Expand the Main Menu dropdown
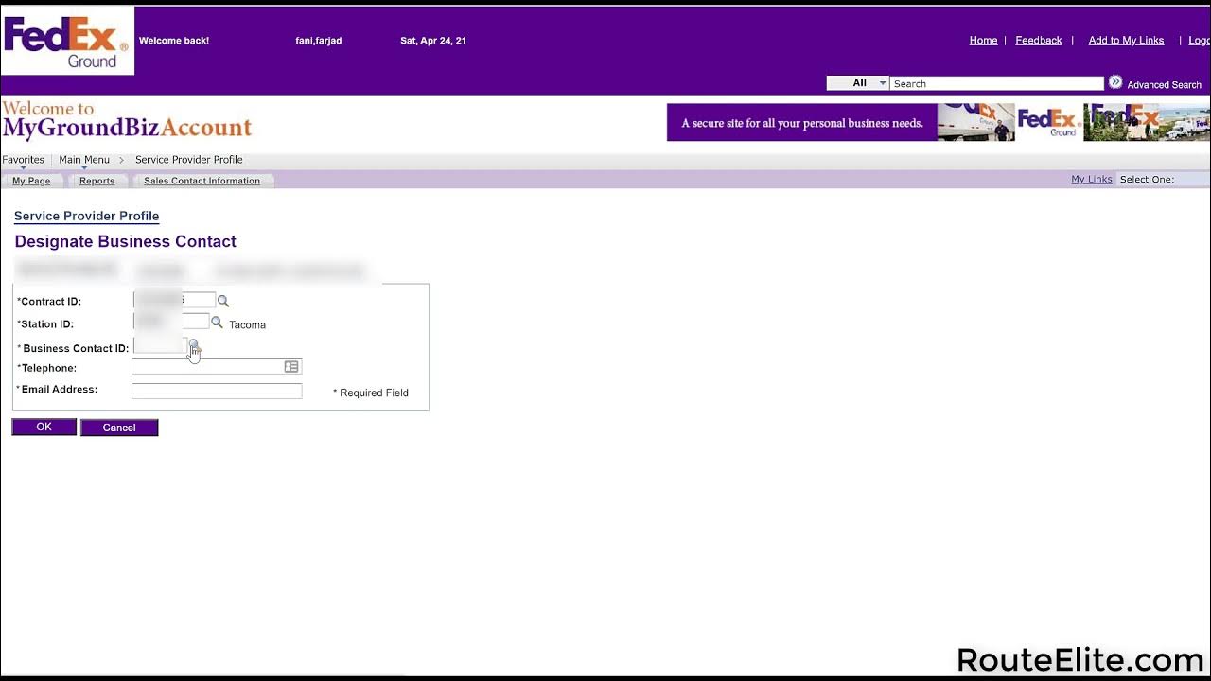Screen dimensions: 1211x681 click(x=84, y=160)
